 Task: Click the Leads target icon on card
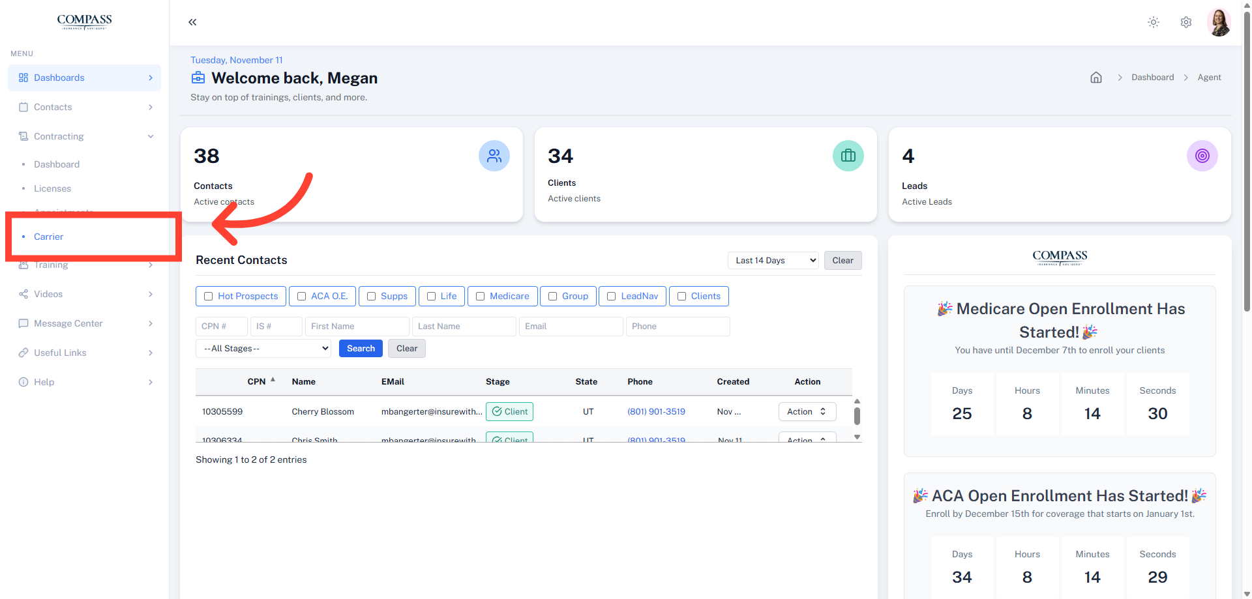point(1202,156)
